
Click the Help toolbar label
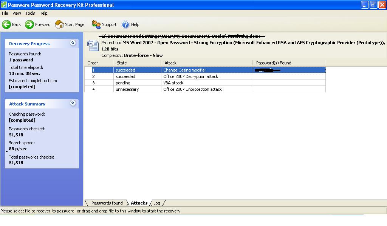pyautogui.click(x=135, y=24)
